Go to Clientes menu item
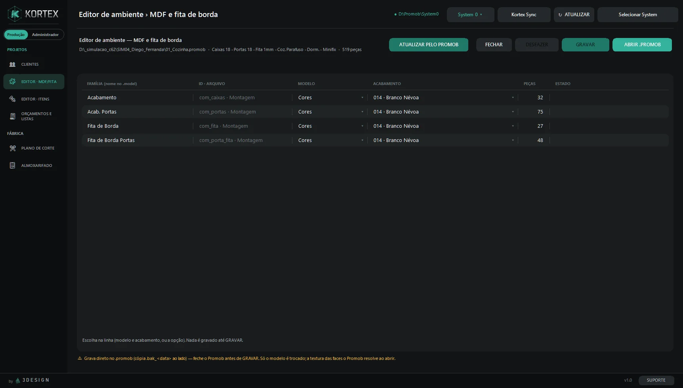This screenshot has width=683, height=388. (34, 64)
